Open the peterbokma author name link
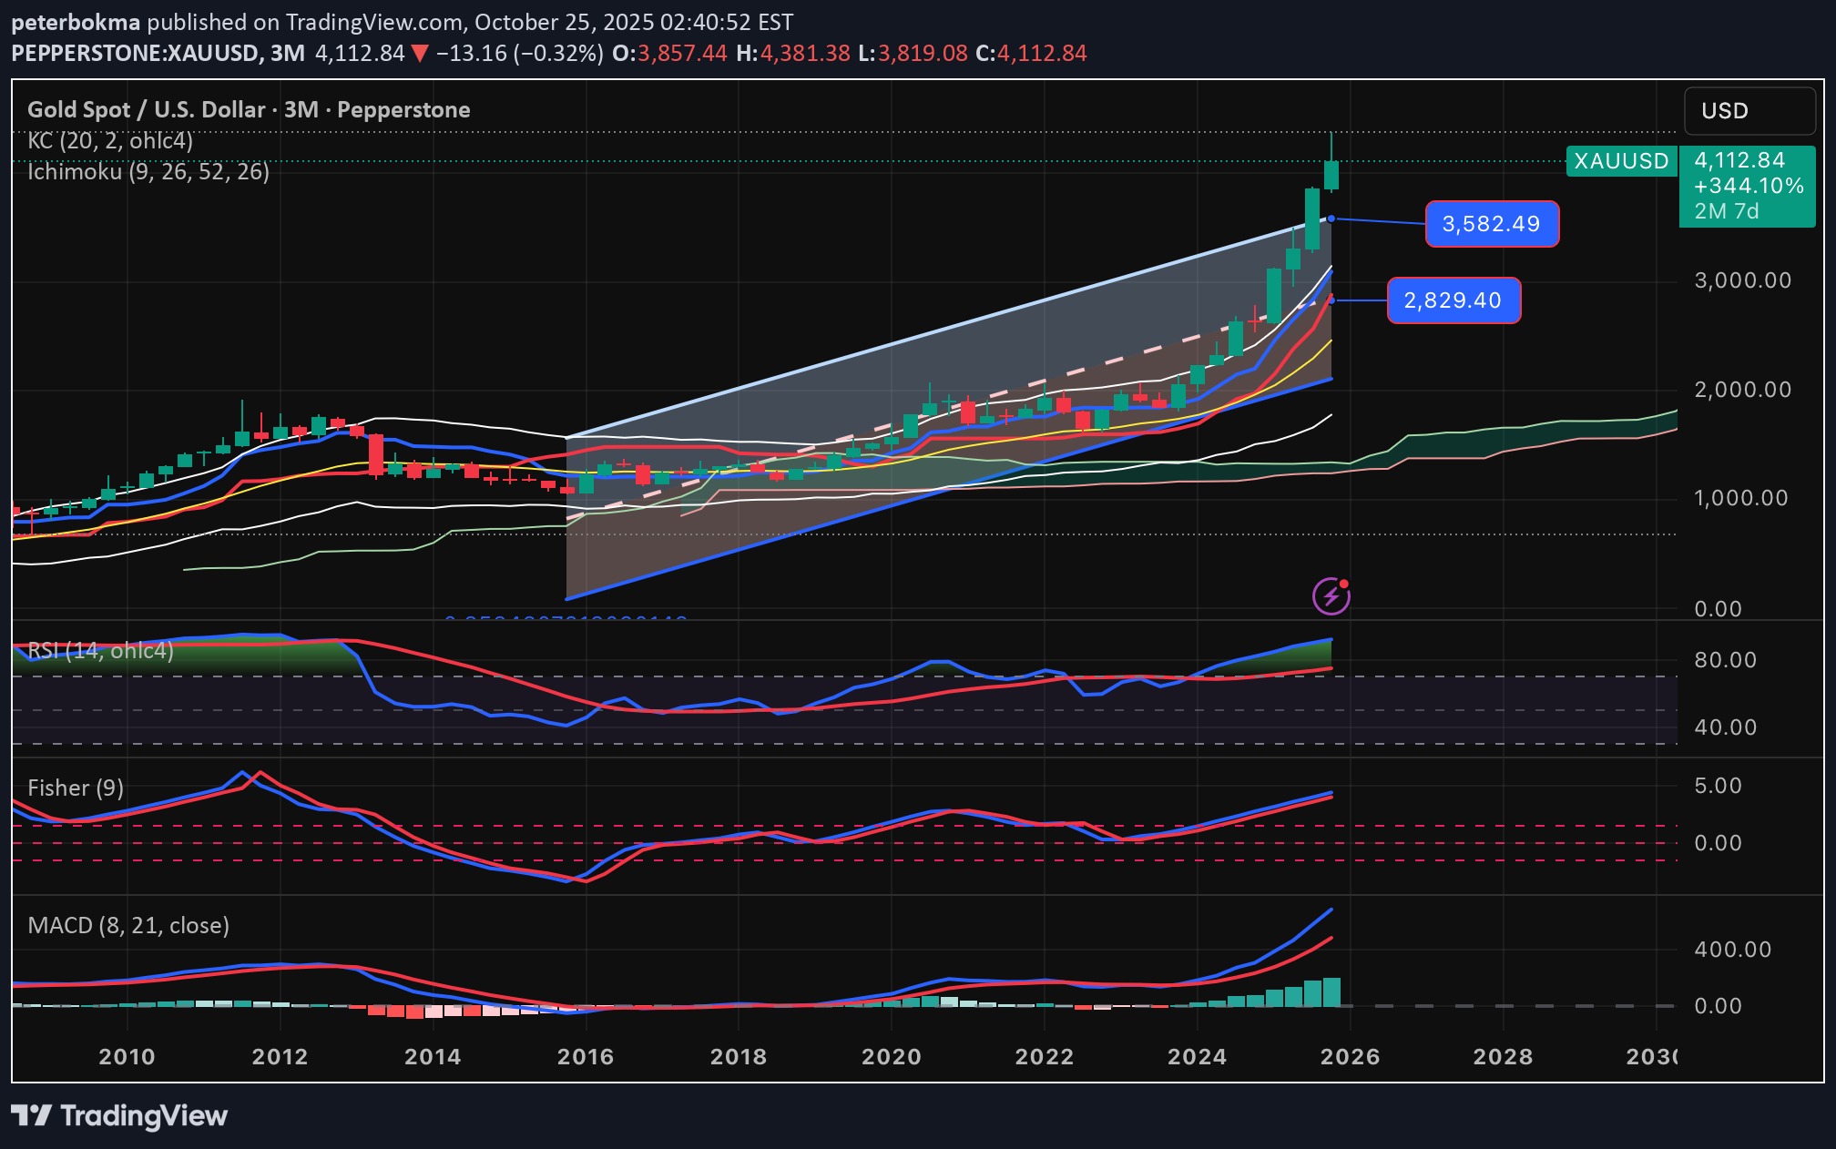Image resolution: width=1836 pixels, height=1149 pixels. (x=76, y=22)
